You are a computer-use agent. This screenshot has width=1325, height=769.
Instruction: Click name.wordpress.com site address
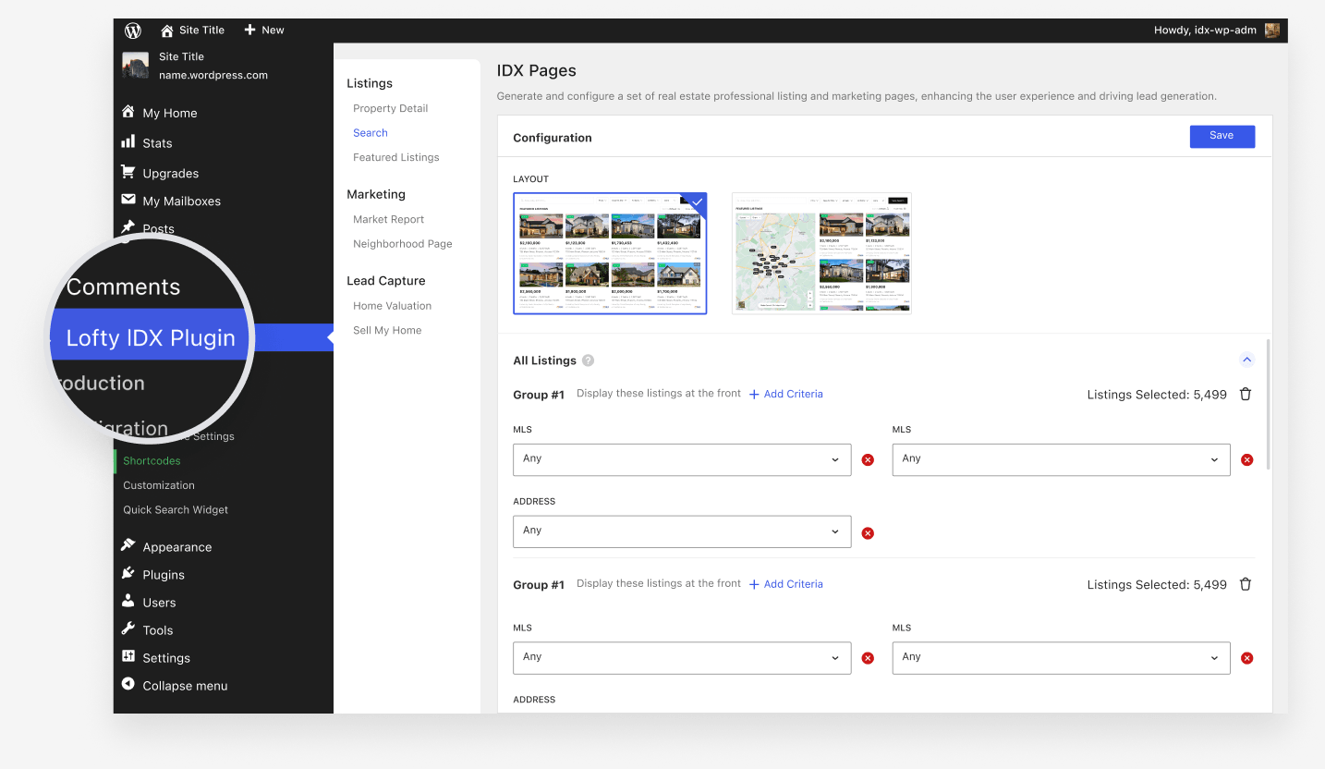pos(213,75)
